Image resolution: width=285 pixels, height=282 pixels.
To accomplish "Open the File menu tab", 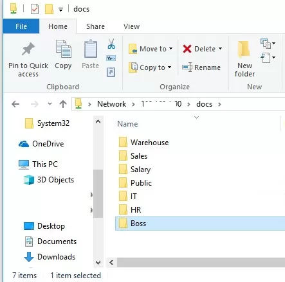I will [x=21, y=26].
